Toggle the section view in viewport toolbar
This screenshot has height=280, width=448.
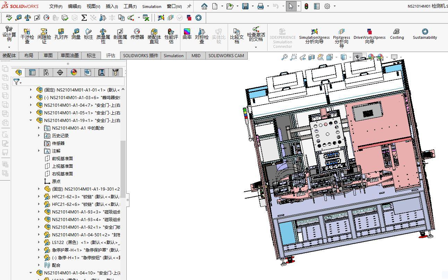(312, 57)
